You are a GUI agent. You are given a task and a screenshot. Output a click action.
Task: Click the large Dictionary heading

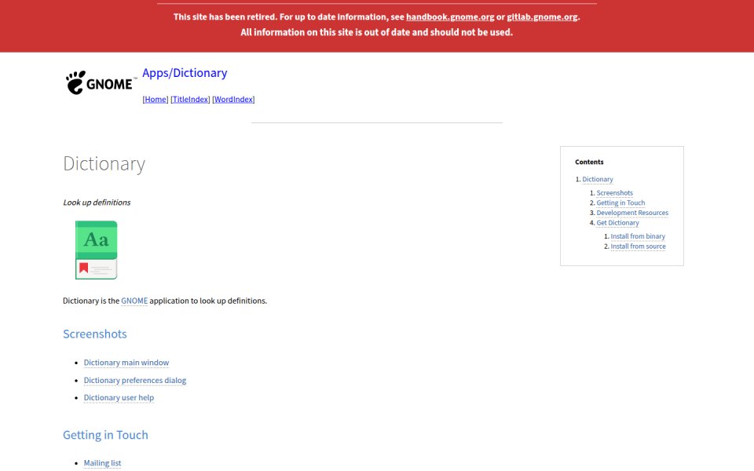click(x=104, y=163)
